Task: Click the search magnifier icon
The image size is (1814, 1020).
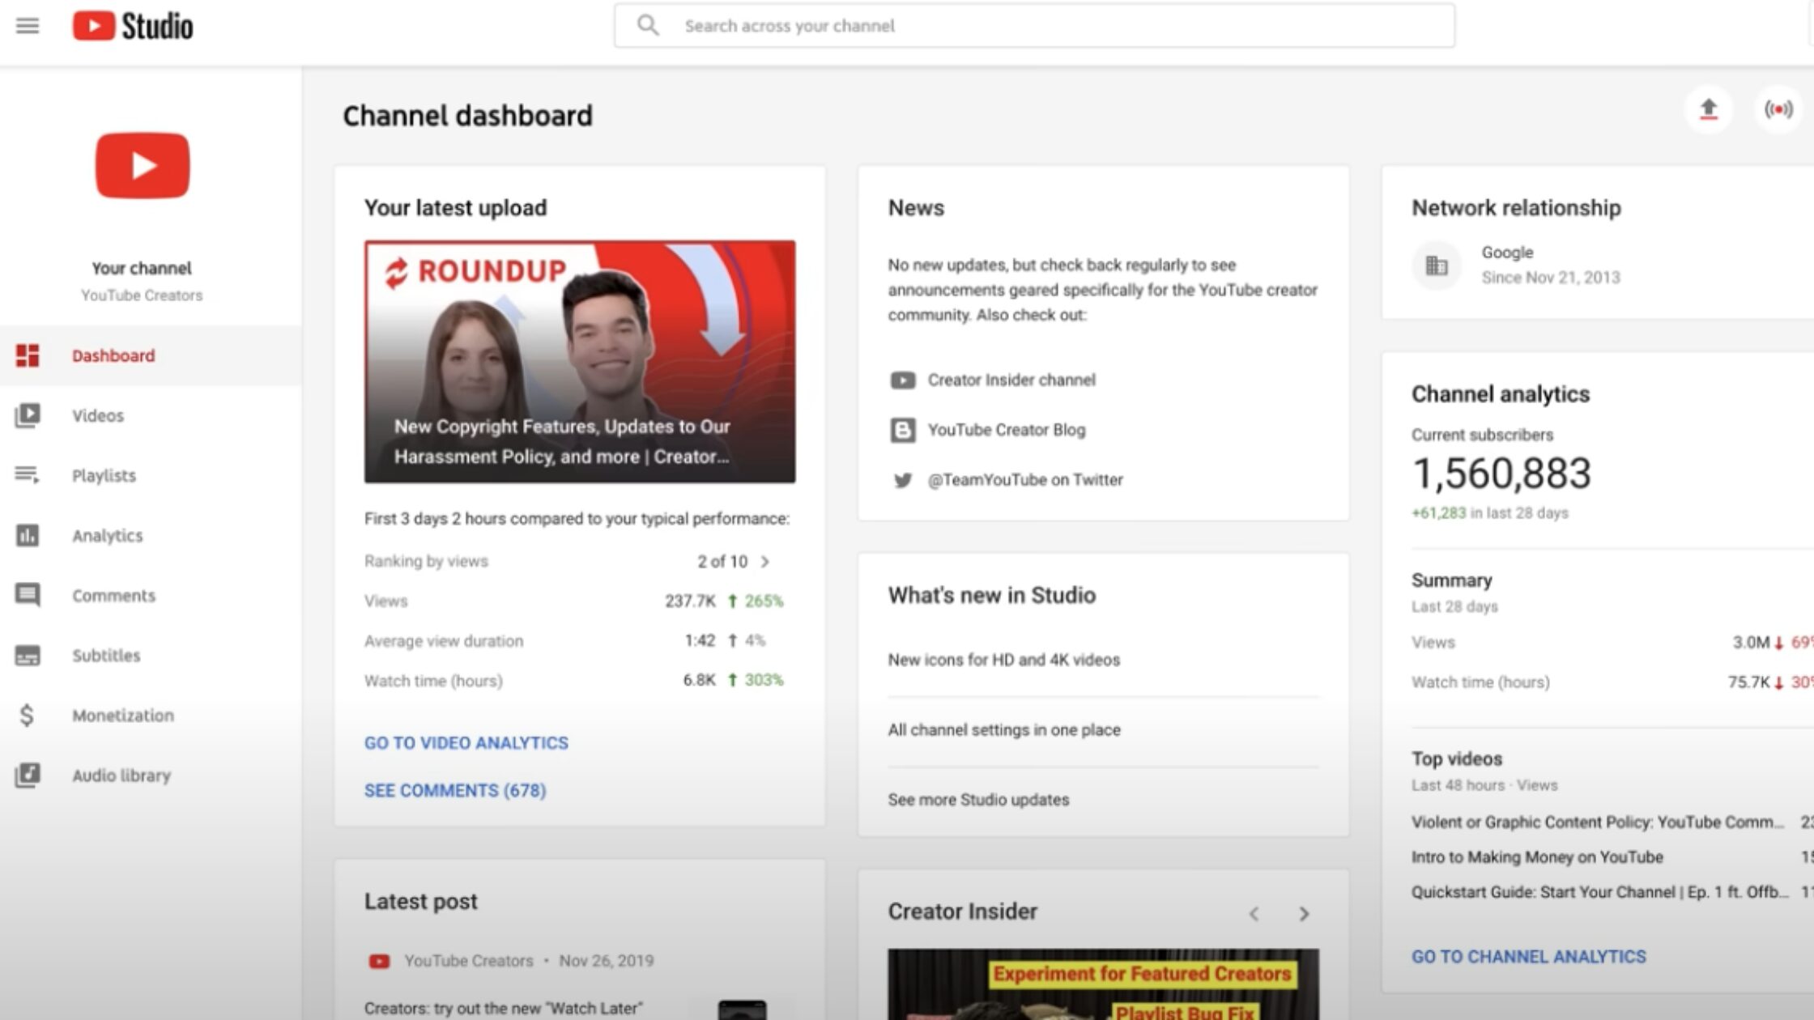Action: point(648,25)
